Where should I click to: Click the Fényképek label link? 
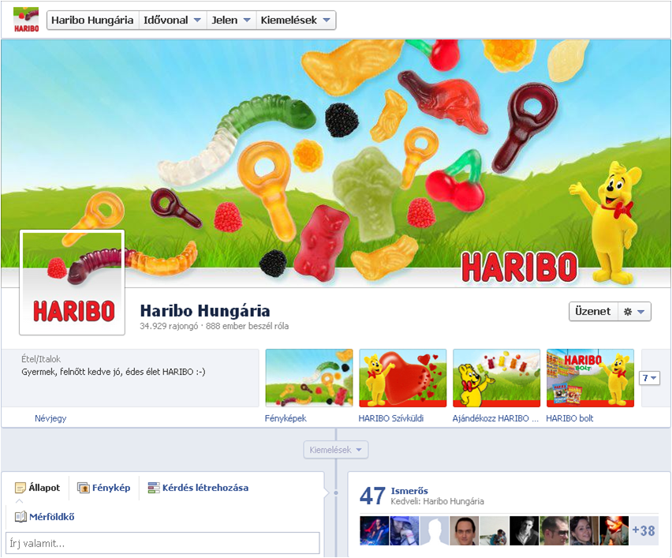pyautogui.click(x=286, y=418)
